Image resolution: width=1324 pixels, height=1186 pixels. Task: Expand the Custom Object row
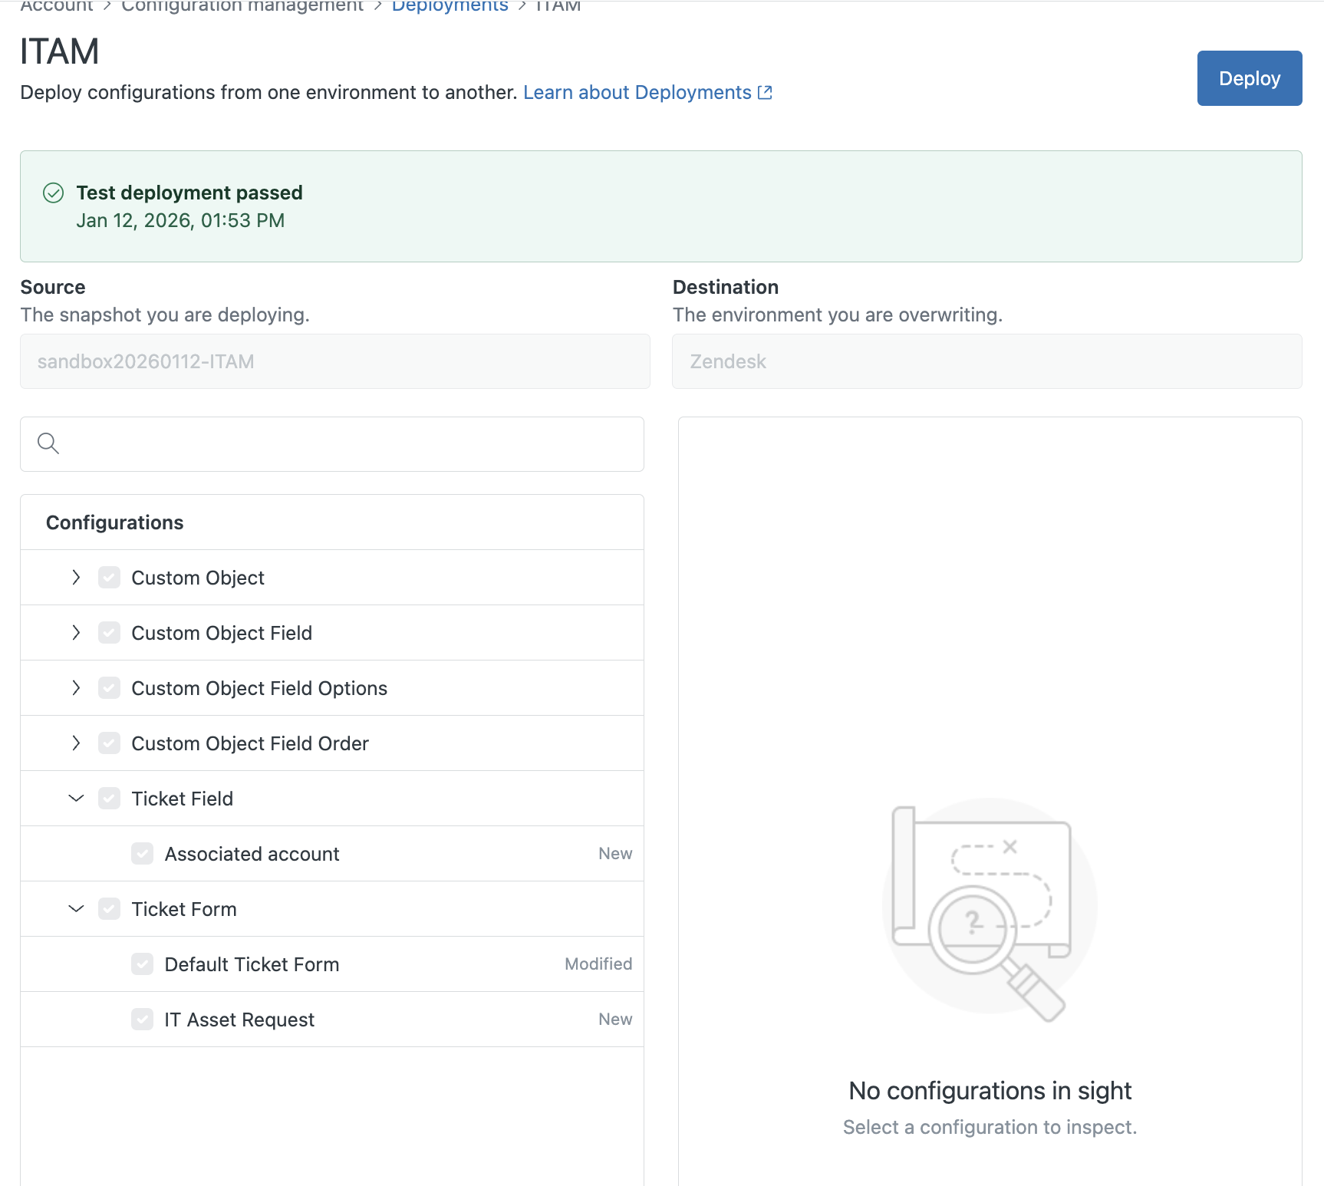(x=75, y=578)
